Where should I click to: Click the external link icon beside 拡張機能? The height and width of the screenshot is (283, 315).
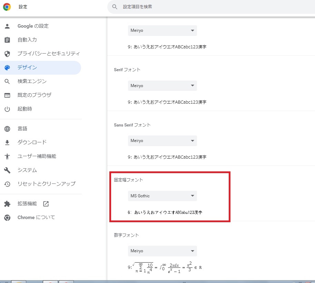pyautogui.click(x=46, y=204)
